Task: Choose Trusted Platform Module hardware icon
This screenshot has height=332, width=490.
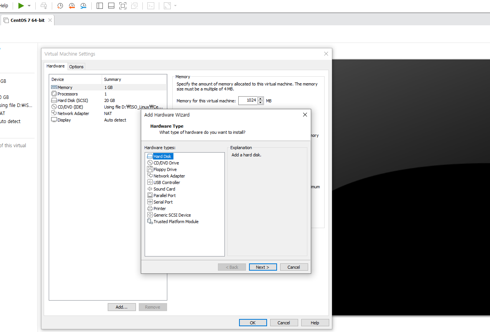Action: (x=150, y=222)
